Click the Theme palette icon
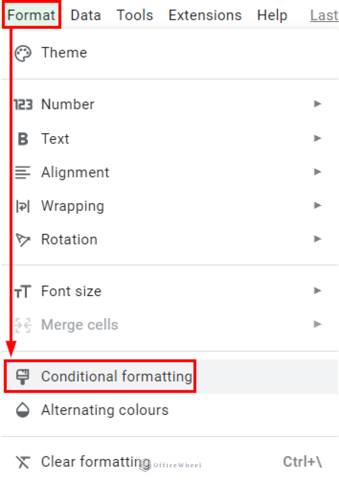This screenshot has height=482, width=339. click(23, 53)
